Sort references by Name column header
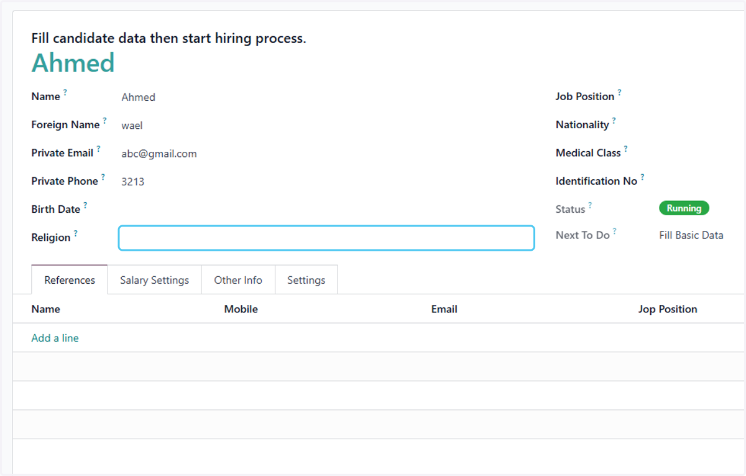The height and width of the screenshot is (476, 746). point(46,309)
